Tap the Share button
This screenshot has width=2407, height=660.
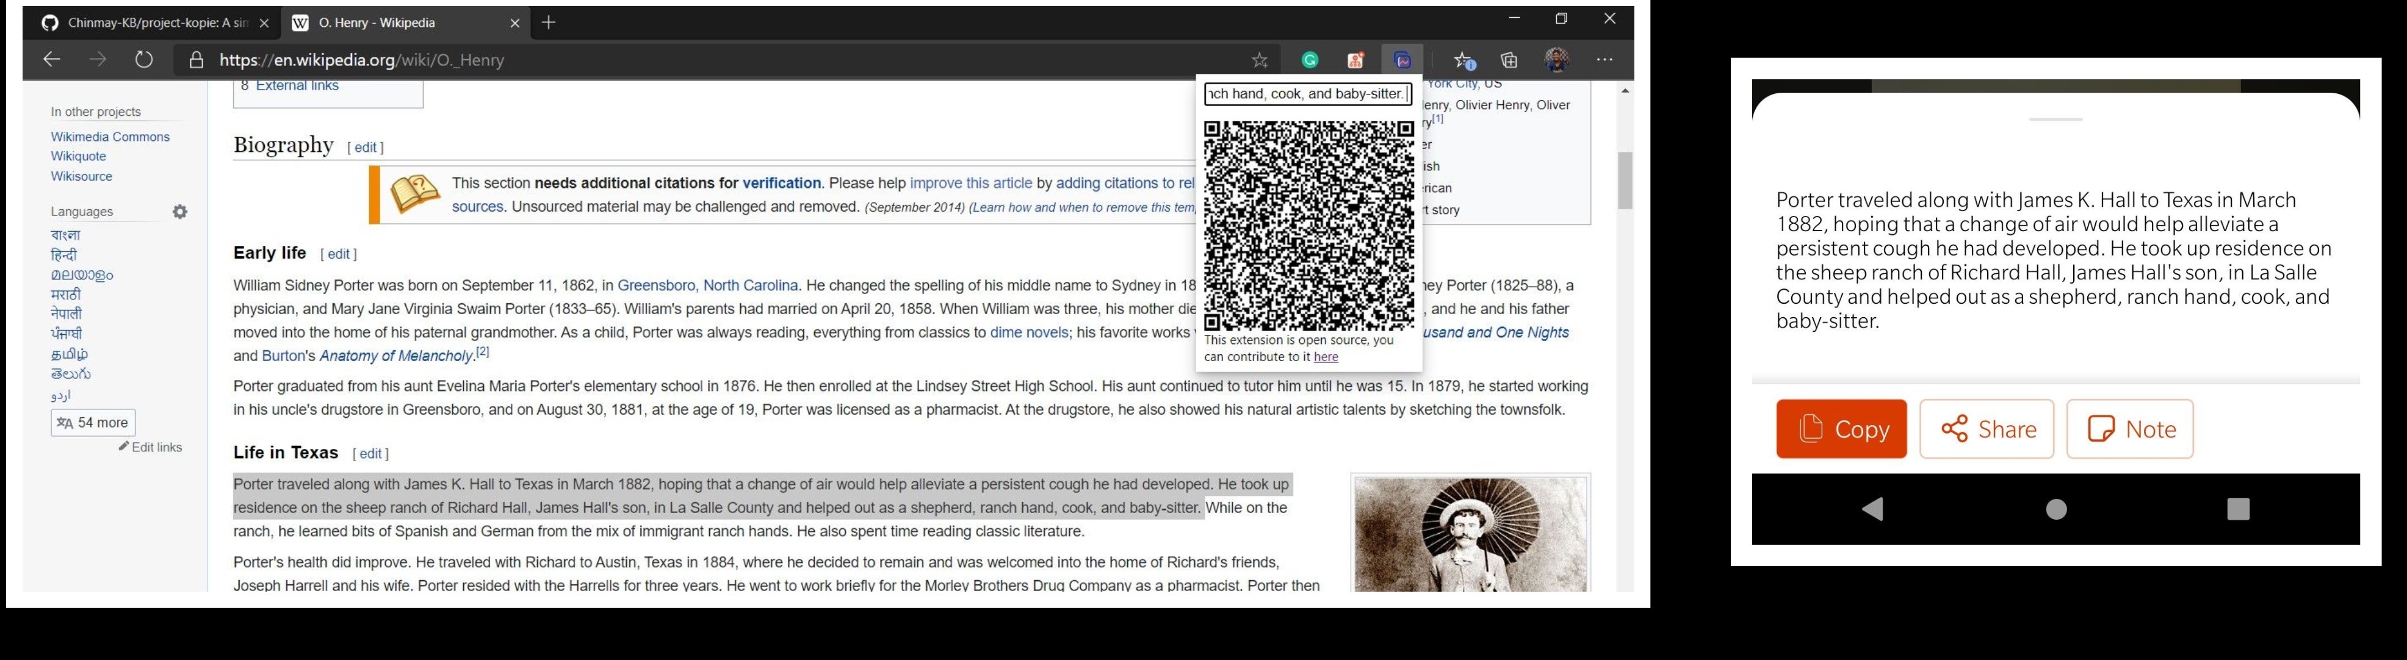click(1987, 428)
